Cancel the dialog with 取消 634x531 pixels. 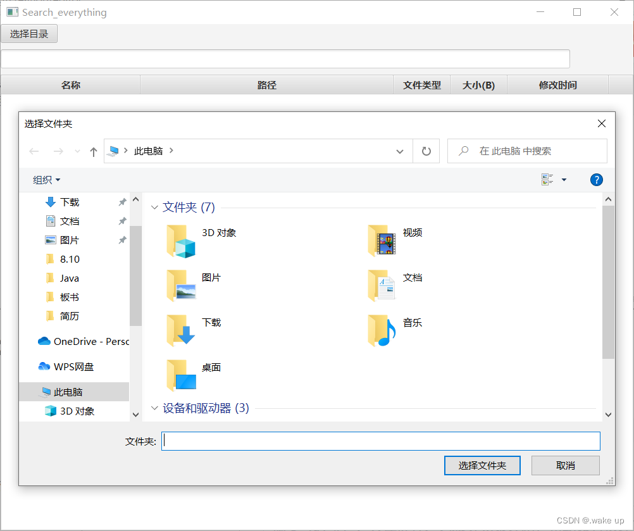pos(565,465)
